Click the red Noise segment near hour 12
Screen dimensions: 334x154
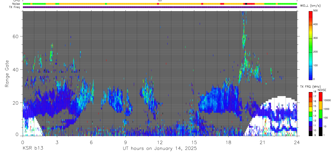click(x=158, y=4)
